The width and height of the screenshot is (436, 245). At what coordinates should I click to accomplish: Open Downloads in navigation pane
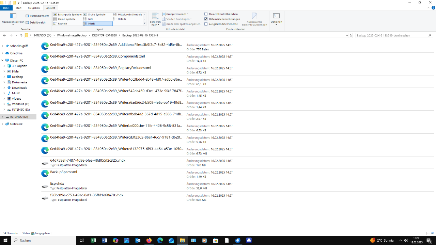coord(19,88)
